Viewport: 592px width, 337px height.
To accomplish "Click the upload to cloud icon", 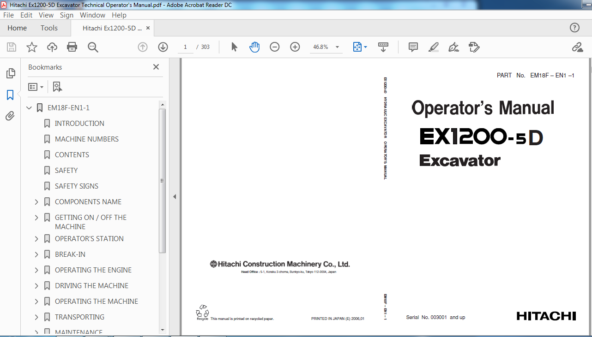I will pyautogui.click(x=52, y=47).
